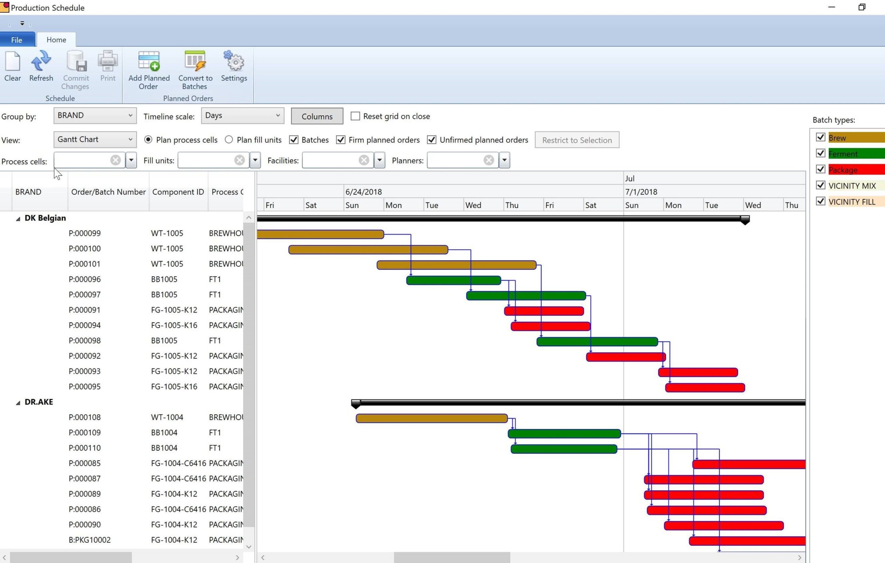Select the Home ribbon tab

pyautogui.click(x=56, y=40)
